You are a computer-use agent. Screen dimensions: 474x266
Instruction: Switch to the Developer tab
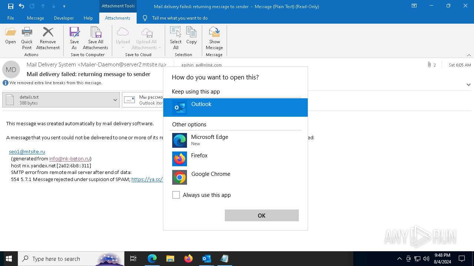pyautogui.click(x=64, y=18)
